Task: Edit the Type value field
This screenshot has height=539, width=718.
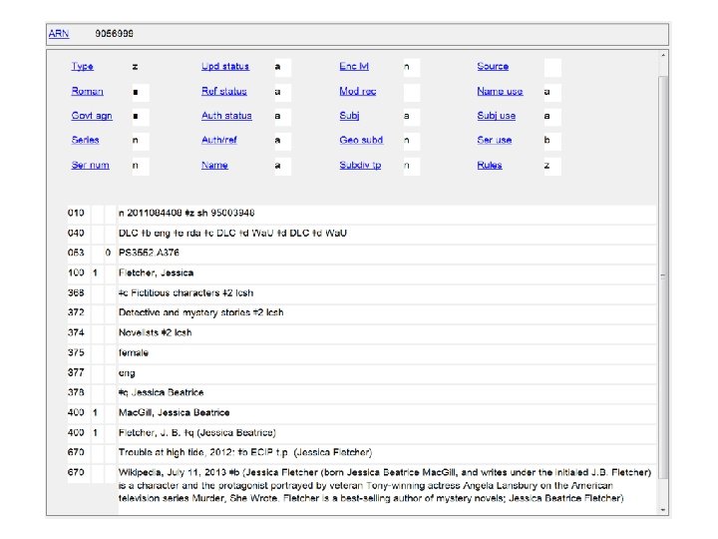Action: [x=141, y=67]
